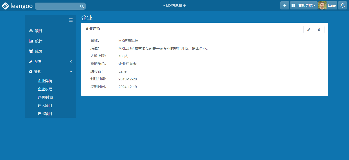The width and height of the screenshot is (349, 160).
Task: Click the board grid icon in header
Action: click(293, 5)
